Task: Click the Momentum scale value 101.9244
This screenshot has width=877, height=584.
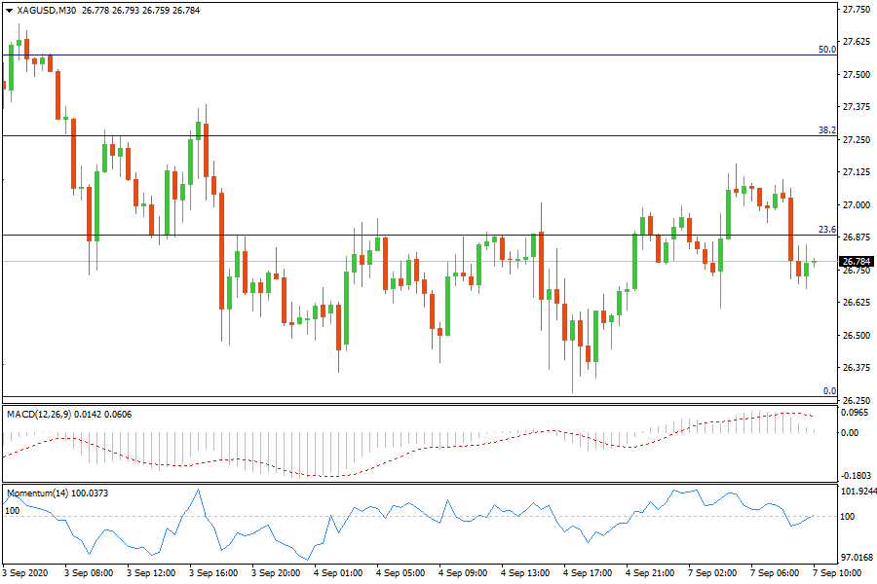Action: coord(857,492)
